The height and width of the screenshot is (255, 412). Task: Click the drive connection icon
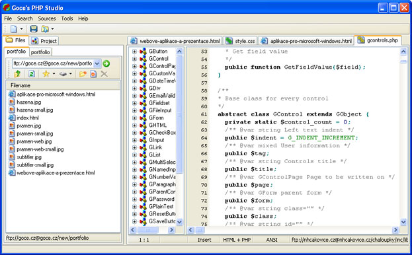(x=63, y=74)
